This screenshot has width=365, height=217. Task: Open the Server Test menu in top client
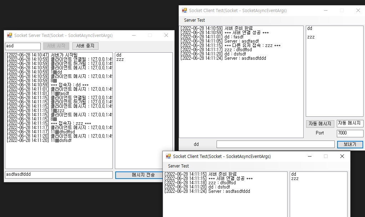195,20
